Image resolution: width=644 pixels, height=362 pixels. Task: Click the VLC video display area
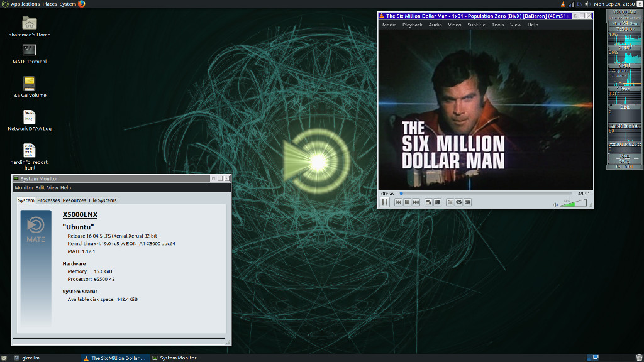coord(486,109)
